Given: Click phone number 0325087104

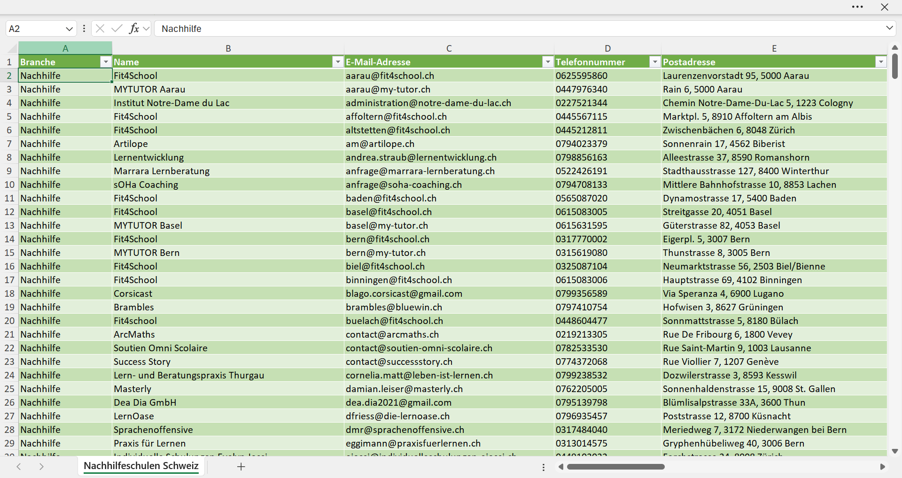Looking at the screenshot, I should point(608,266).
